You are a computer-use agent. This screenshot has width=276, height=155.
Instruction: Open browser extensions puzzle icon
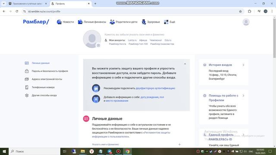(249, 11)
